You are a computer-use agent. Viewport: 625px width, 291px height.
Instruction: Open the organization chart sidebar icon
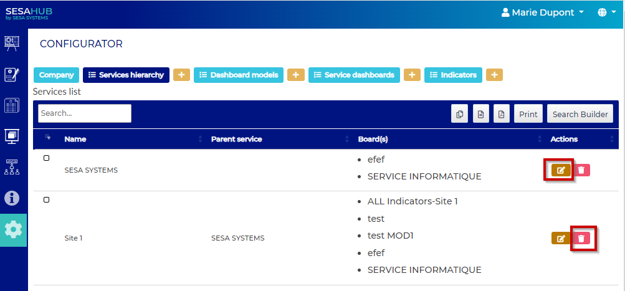12,167
